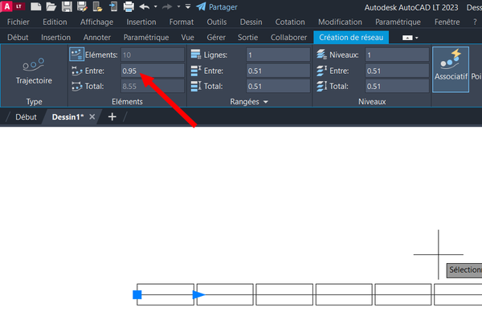The image size is (482, 332).
Task: Open the ? help menu
Action: coord(475,22)
